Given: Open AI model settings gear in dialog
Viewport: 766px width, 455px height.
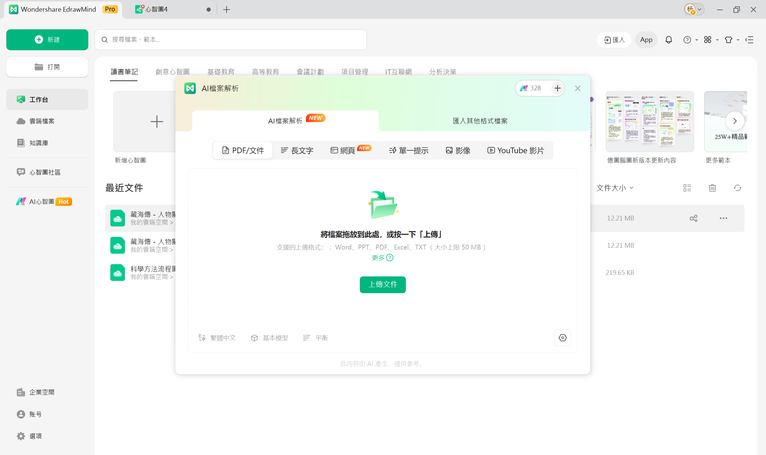Looking at the screenshot, I should tap(562, 337).
